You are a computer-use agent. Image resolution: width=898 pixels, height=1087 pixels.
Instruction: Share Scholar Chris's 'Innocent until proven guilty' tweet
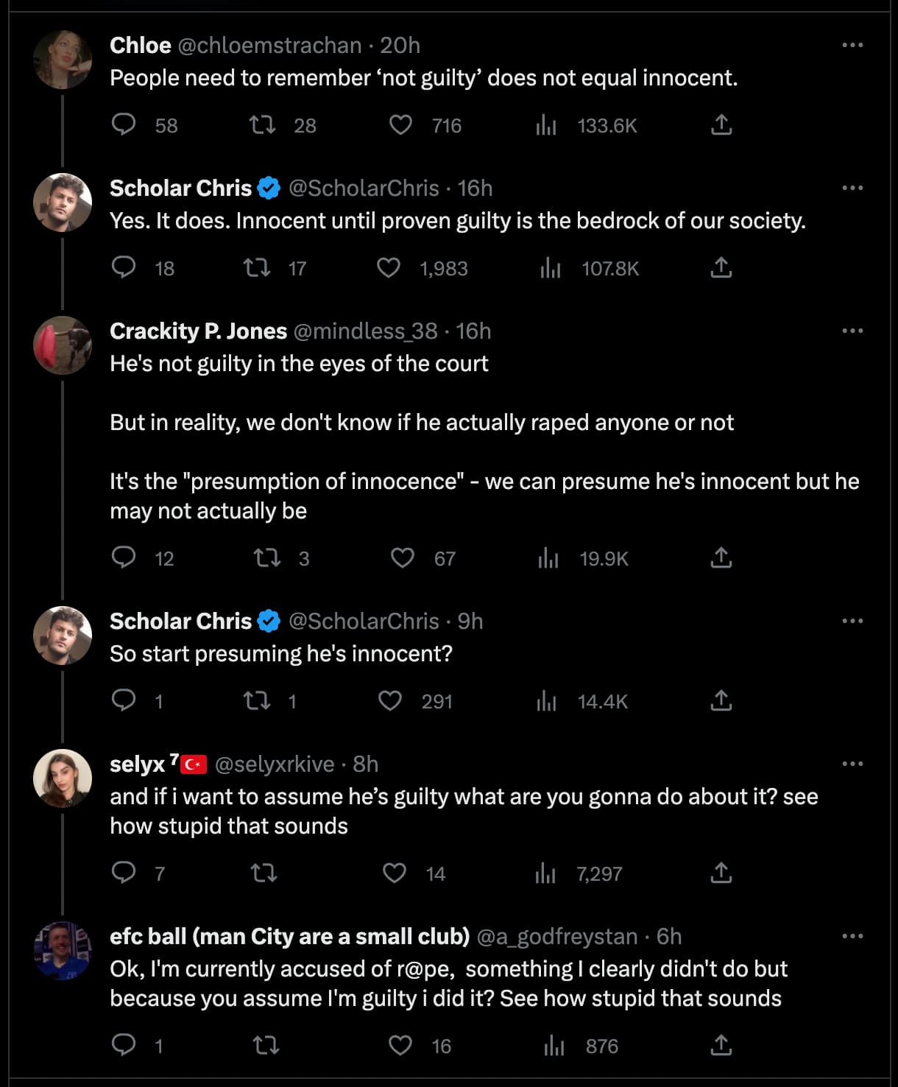click(721, 268)
